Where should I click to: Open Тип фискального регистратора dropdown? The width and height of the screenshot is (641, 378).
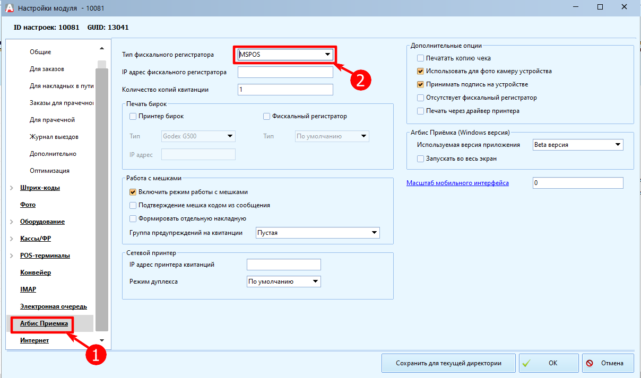coord(327,55)
